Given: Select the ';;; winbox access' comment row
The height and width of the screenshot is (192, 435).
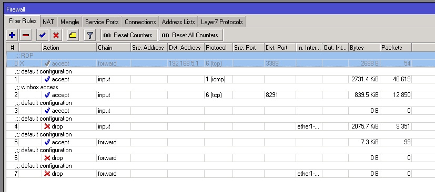Looking at the screenshot, I should tap(220, 87).
